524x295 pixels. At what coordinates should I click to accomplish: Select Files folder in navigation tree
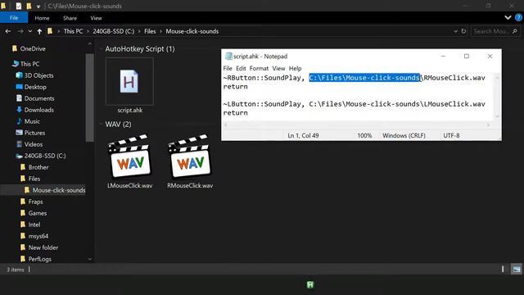pos(34,179)
